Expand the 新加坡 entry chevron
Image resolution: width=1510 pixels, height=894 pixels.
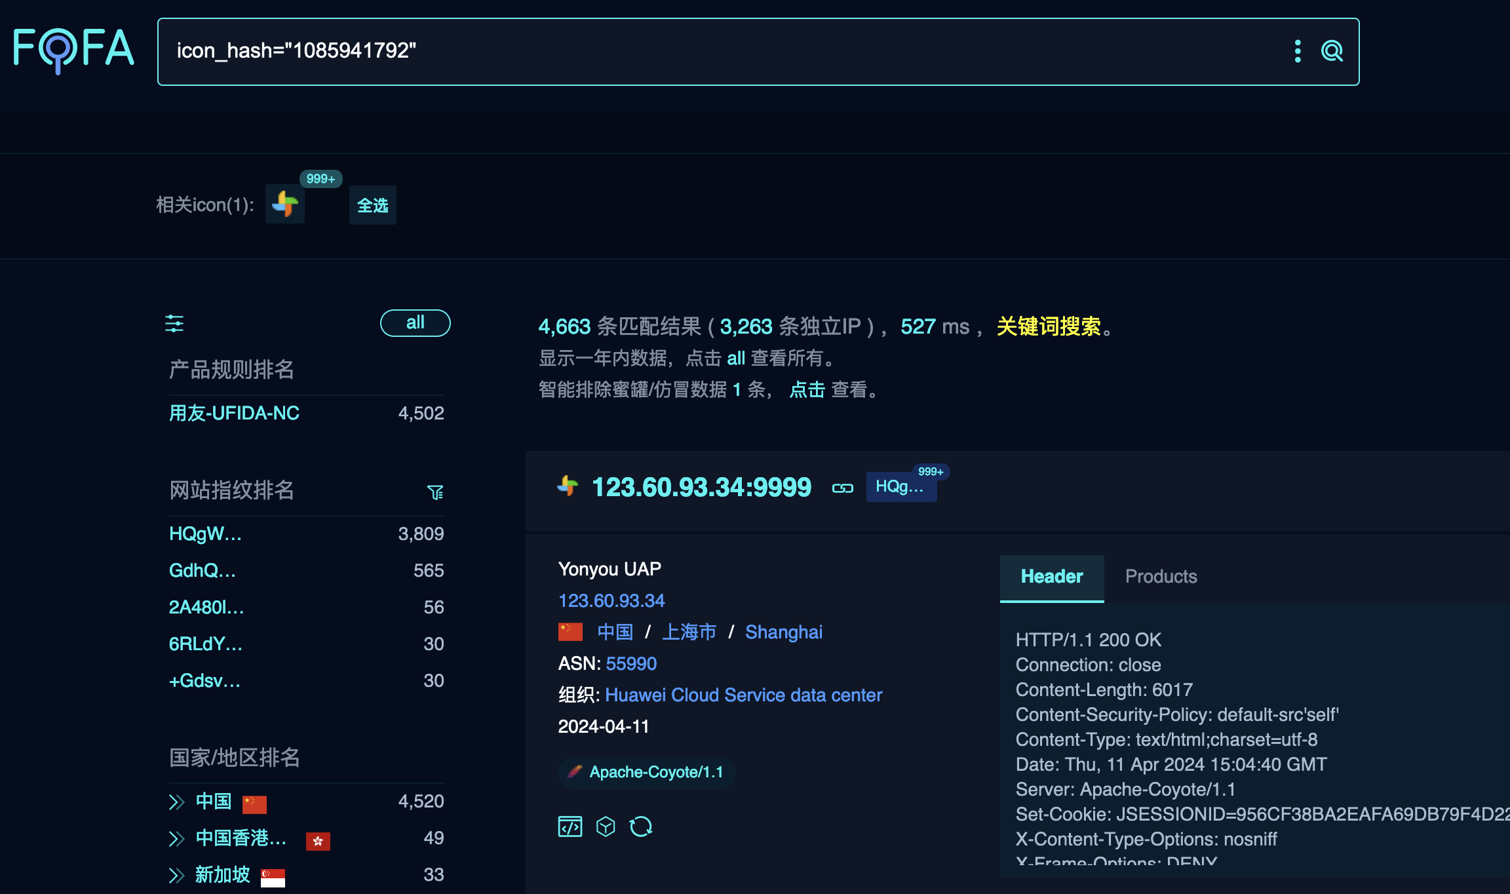tap(176, 874)
